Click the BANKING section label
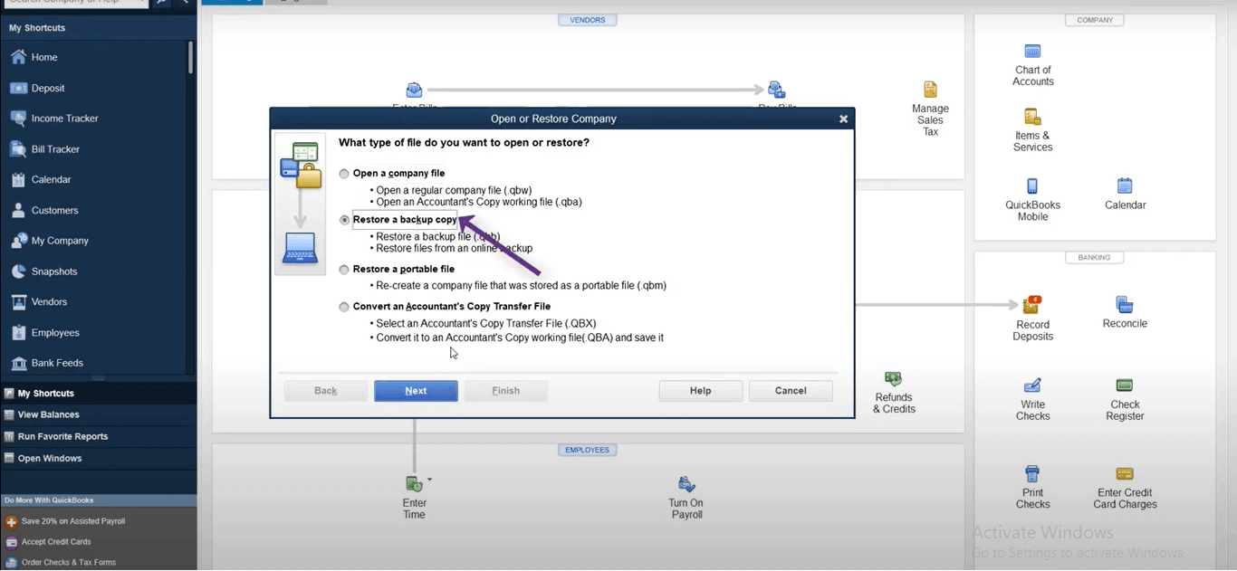The image size is (1237, 571). pyautogui.click(x=1094, y=257)
